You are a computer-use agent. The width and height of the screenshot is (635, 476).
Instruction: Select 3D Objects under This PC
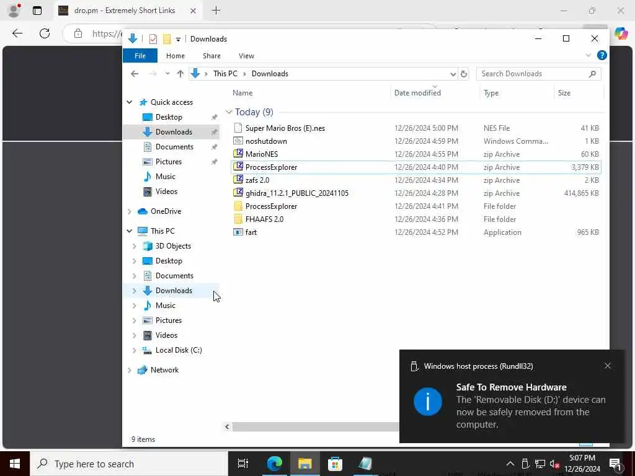coord(173,246)
